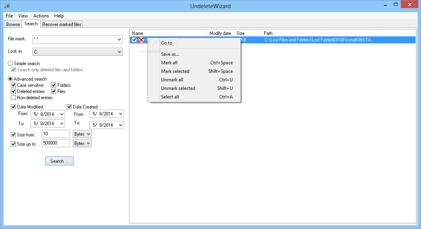Expand the File mask dropdown
The width and height of the screenshot is (421, 229).
tap(119, 40)
